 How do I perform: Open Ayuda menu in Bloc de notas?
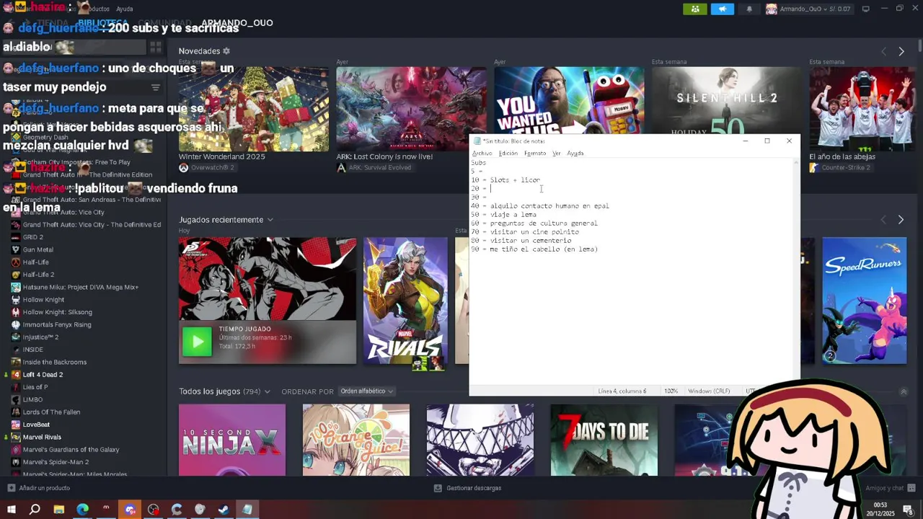(575, 154)
